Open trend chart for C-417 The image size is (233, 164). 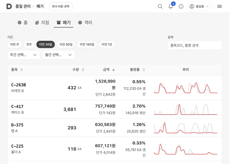tap(186, 109)
